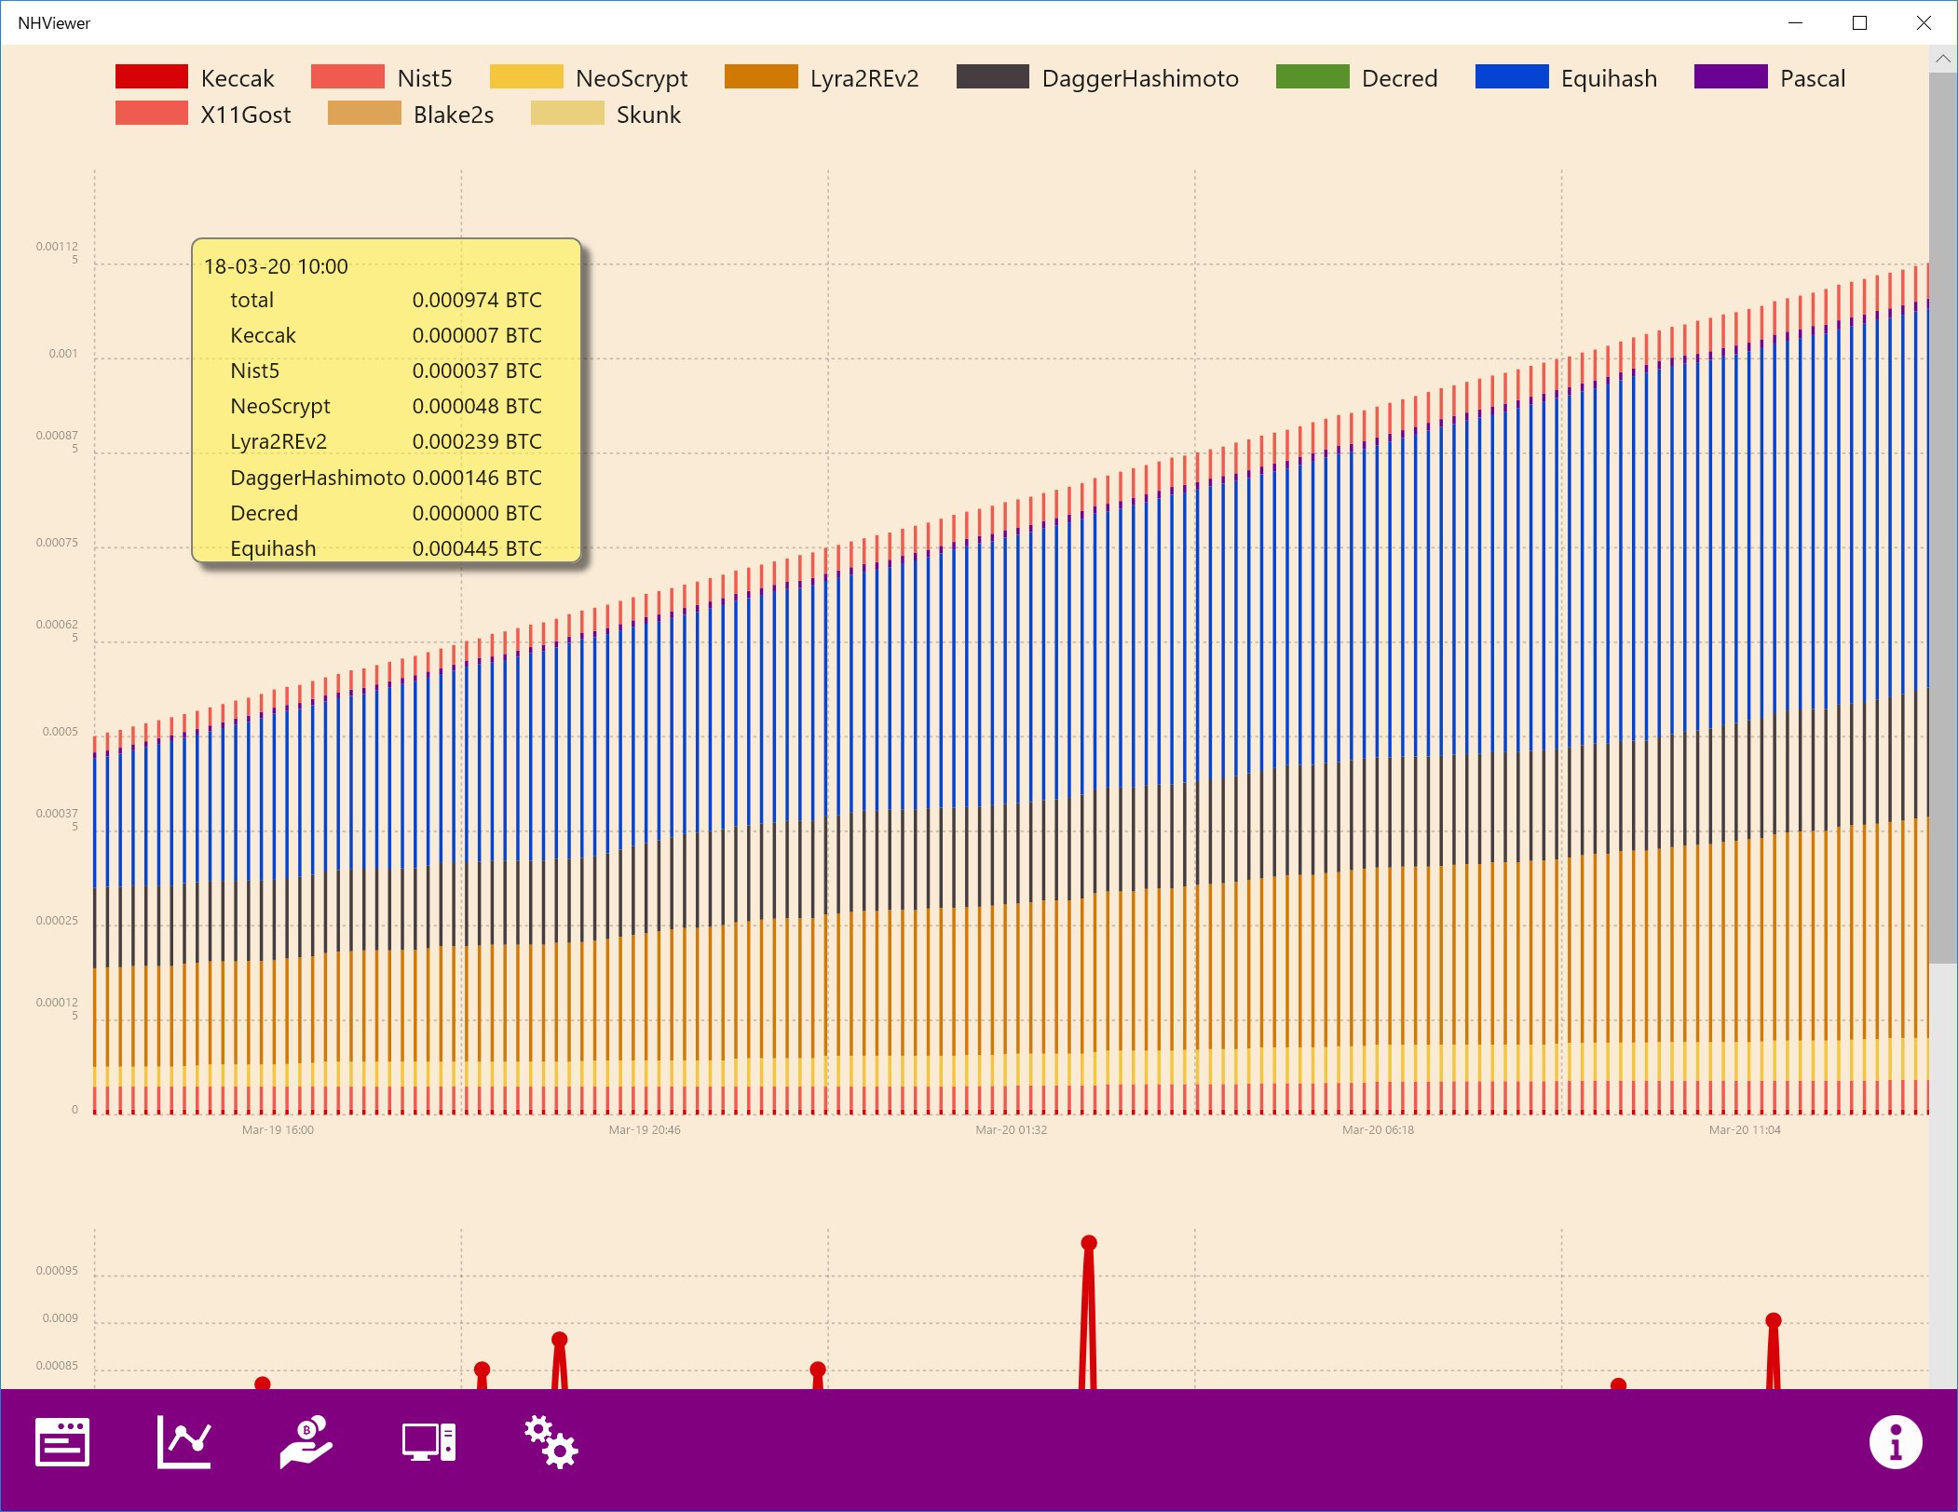Click the scrollbar up arrow

point(1942,59)
